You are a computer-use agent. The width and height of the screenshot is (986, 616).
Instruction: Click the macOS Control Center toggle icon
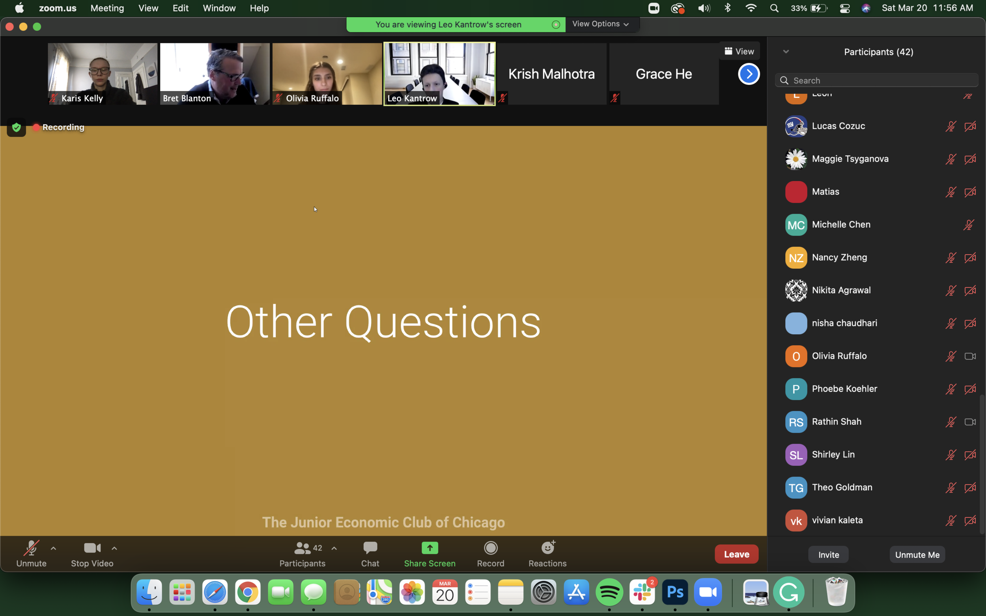tap(844, 8)
